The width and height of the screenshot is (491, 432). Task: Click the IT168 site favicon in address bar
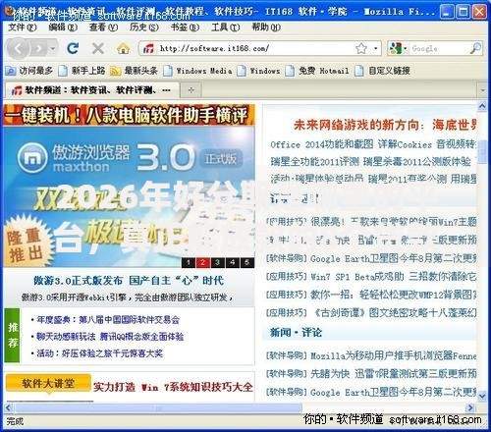click(148, 49)
